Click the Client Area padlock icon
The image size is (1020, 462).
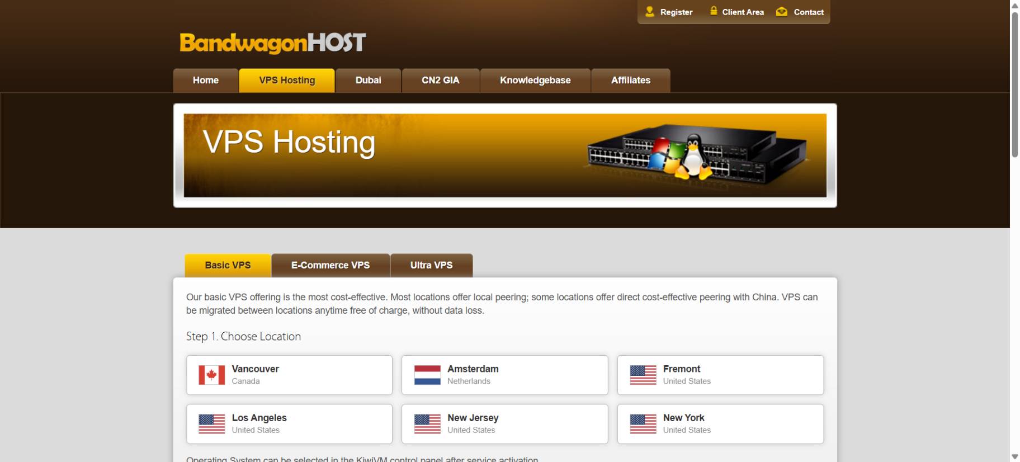pyautogui.click(x=714, y=11)
